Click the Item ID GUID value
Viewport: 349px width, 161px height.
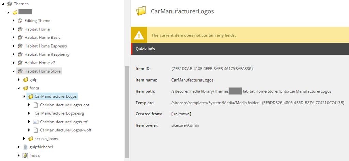(212, 69)
